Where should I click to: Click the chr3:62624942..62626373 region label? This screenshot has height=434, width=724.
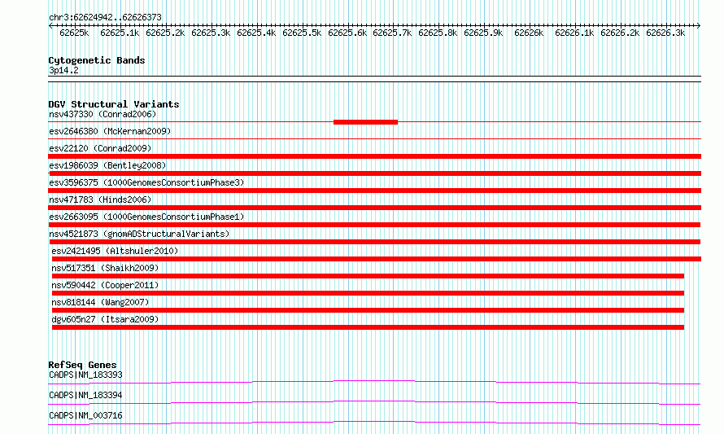click(x=105, y=18)
